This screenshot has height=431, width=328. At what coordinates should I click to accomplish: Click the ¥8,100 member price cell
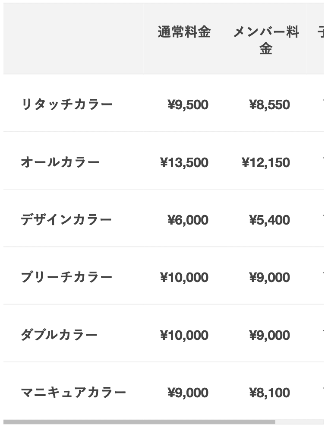[270, 393]
